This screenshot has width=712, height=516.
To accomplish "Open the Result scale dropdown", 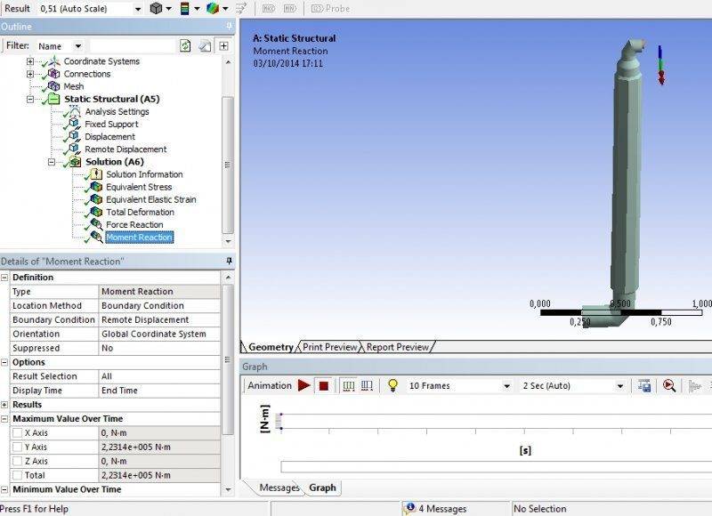I will pos(136,8).
